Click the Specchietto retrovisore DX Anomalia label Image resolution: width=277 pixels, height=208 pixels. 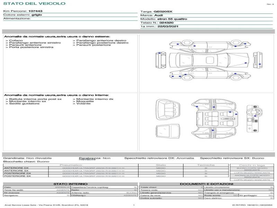pos(159,158)
